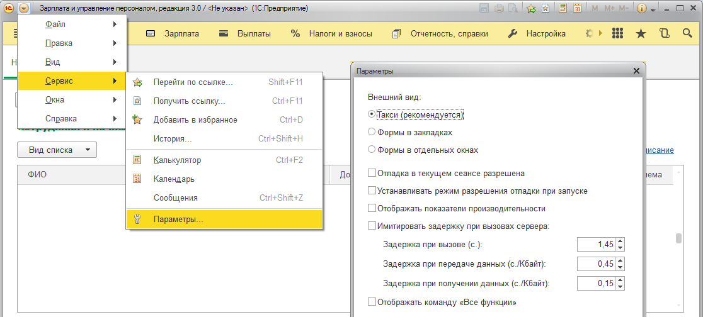Open the Файл menu item
Screen dimensions: 703x317
[x=72, y=25]
